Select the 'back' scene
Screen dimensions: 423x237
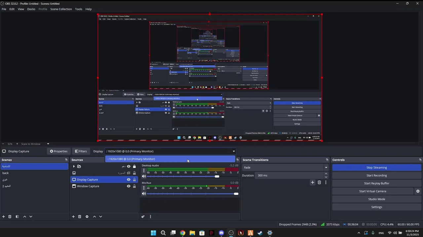(x=34, y=173)
